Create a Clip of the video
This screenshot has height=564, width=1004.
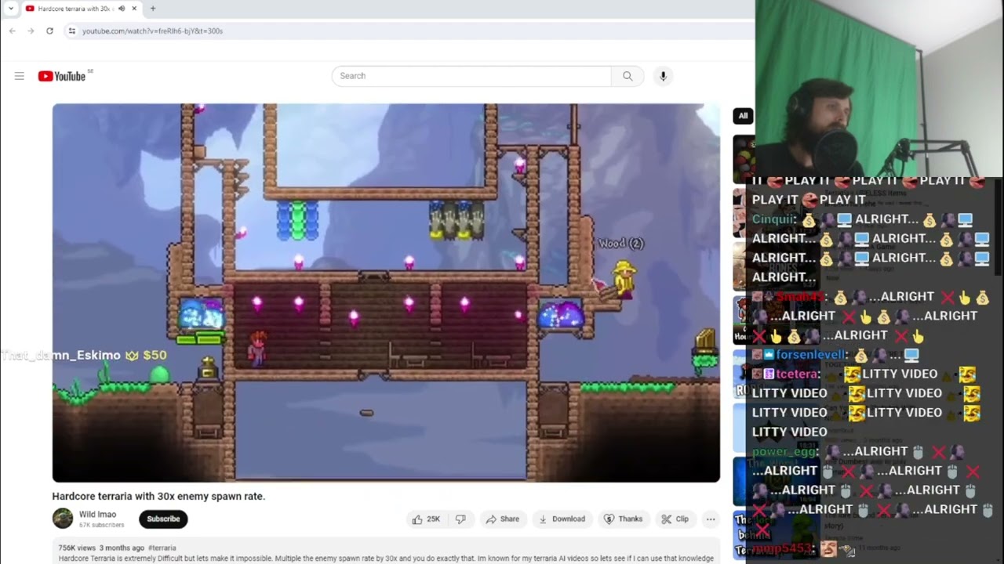pos(675,519)
